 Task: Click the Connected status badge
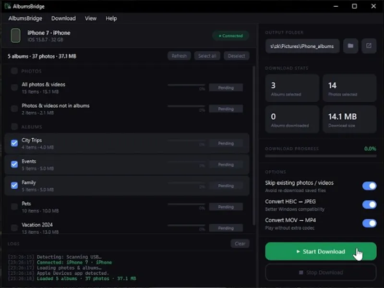tap(231, 36)
